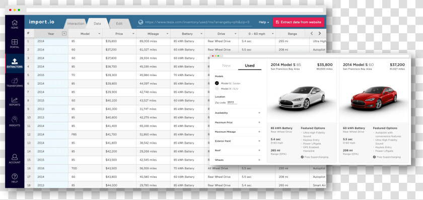Open the Help dropdown menu
The image size is (423, 200).
click(x=264, y=22)
